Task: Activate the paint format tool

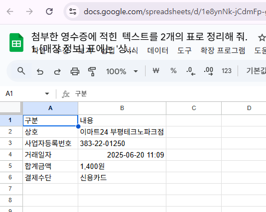Action: coord(92,71)
